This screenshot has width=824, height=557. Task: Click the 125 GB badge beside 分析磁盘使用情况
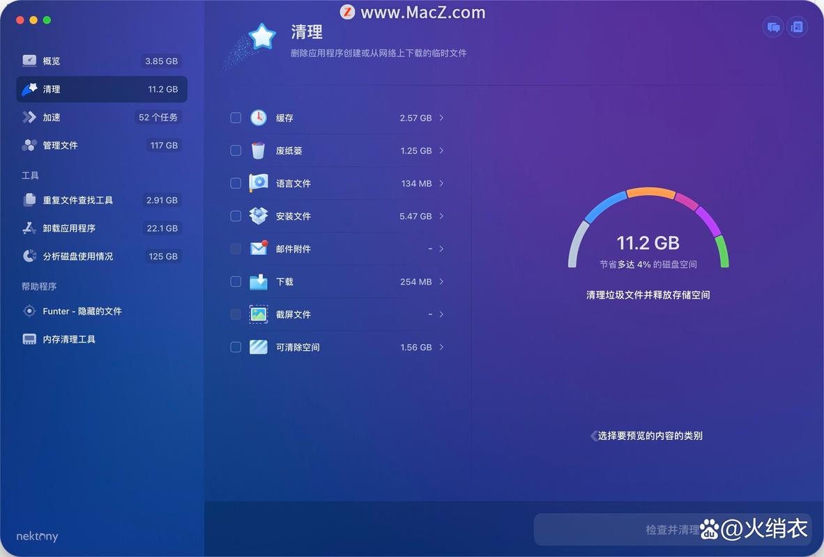(x=163, y=256)
